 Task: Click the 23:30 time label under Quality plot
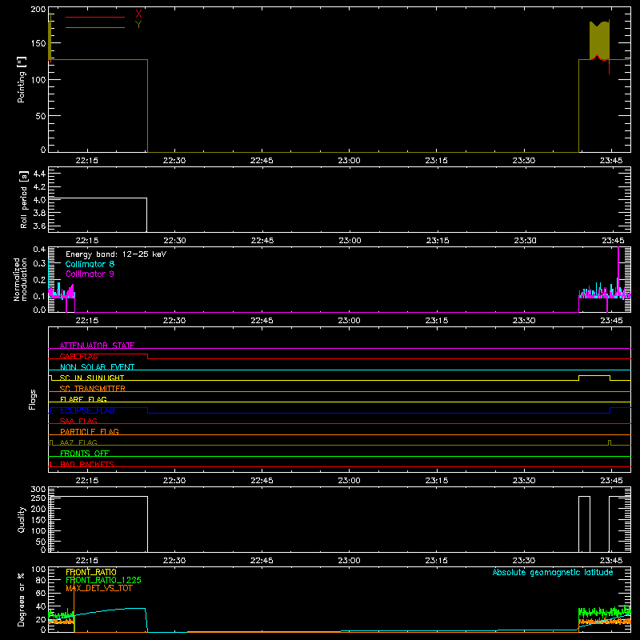click(x=524, y=561)
